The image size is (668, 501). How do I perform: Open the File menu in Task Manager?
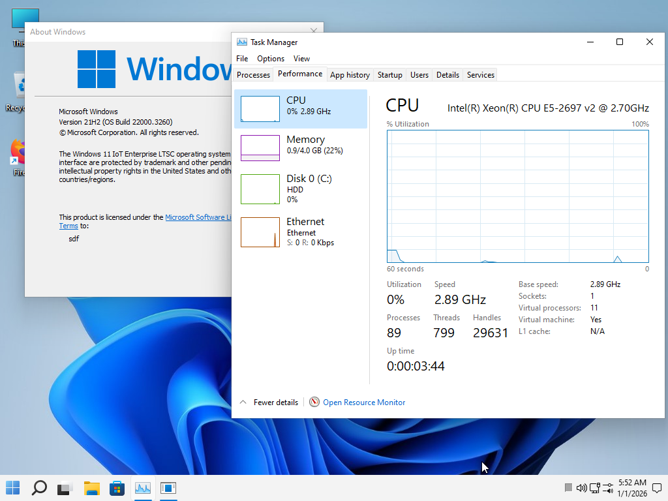click(242, 58)
